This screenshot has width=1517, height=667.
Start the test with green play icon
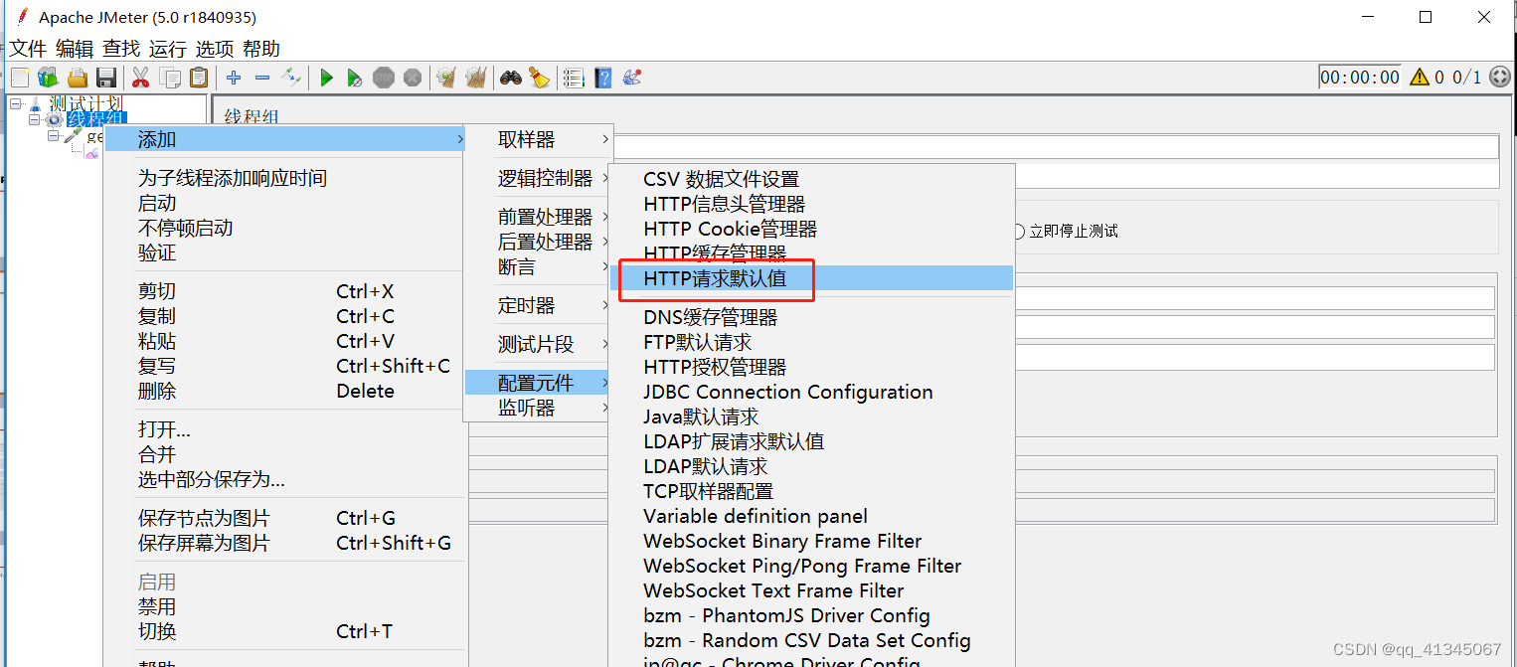coord(326,78)
